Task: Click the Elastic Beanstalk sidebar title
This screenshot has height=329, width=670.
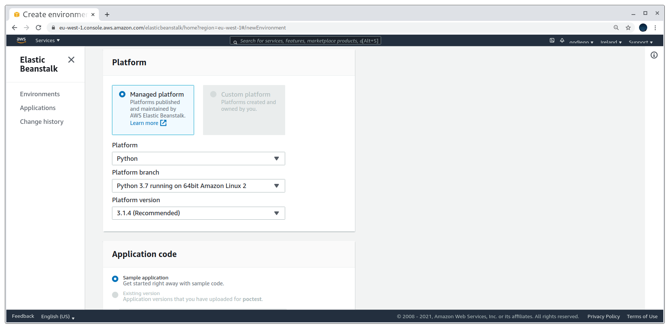Action: point(39,64)
